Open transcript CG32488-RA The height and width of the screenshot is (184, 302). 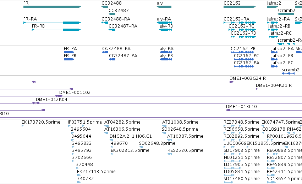click(x=116, y=19)
